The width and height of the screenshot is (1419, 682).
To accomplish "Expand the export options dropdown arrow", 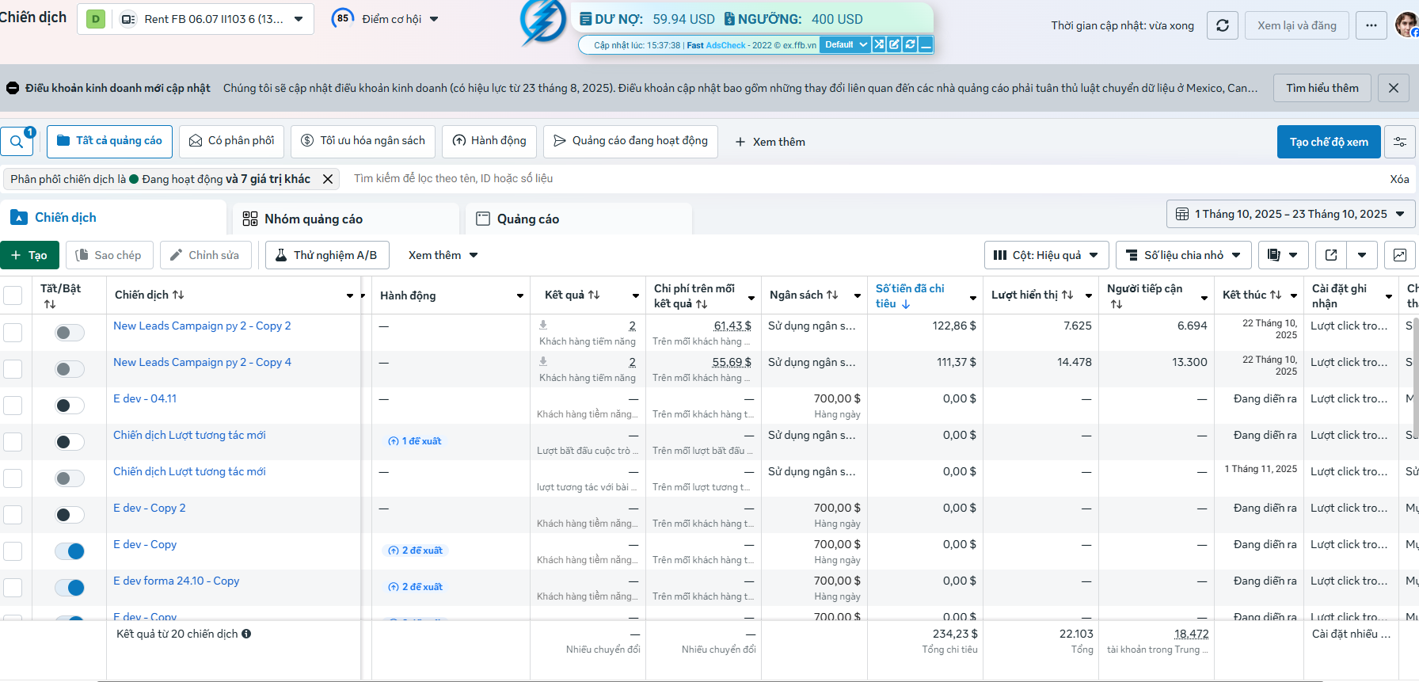I will pyautogui.click(x=1362, y=255).
